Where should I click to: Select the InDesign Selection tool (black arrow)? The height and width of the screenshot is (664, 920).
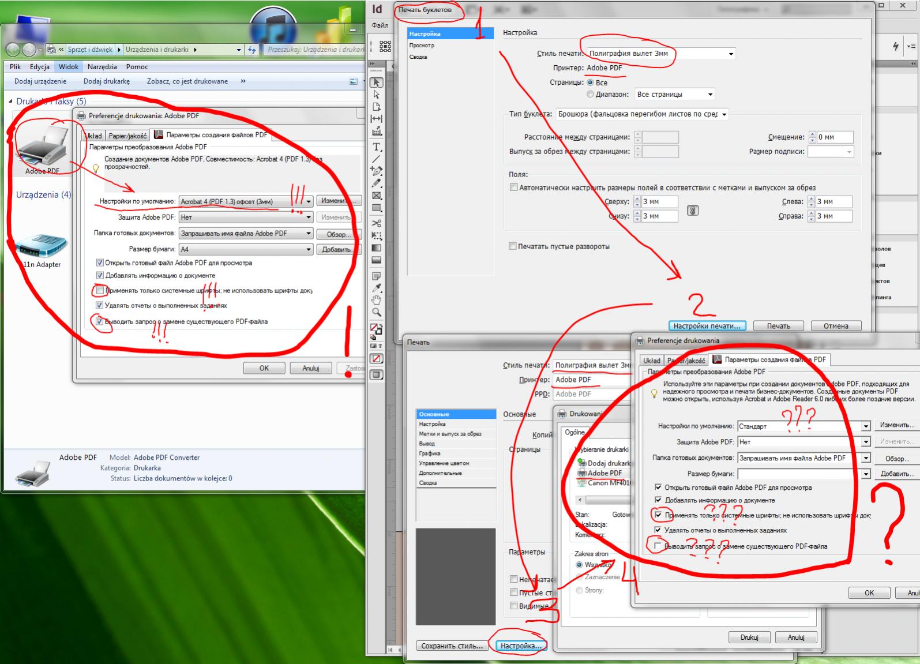(376, 82)
